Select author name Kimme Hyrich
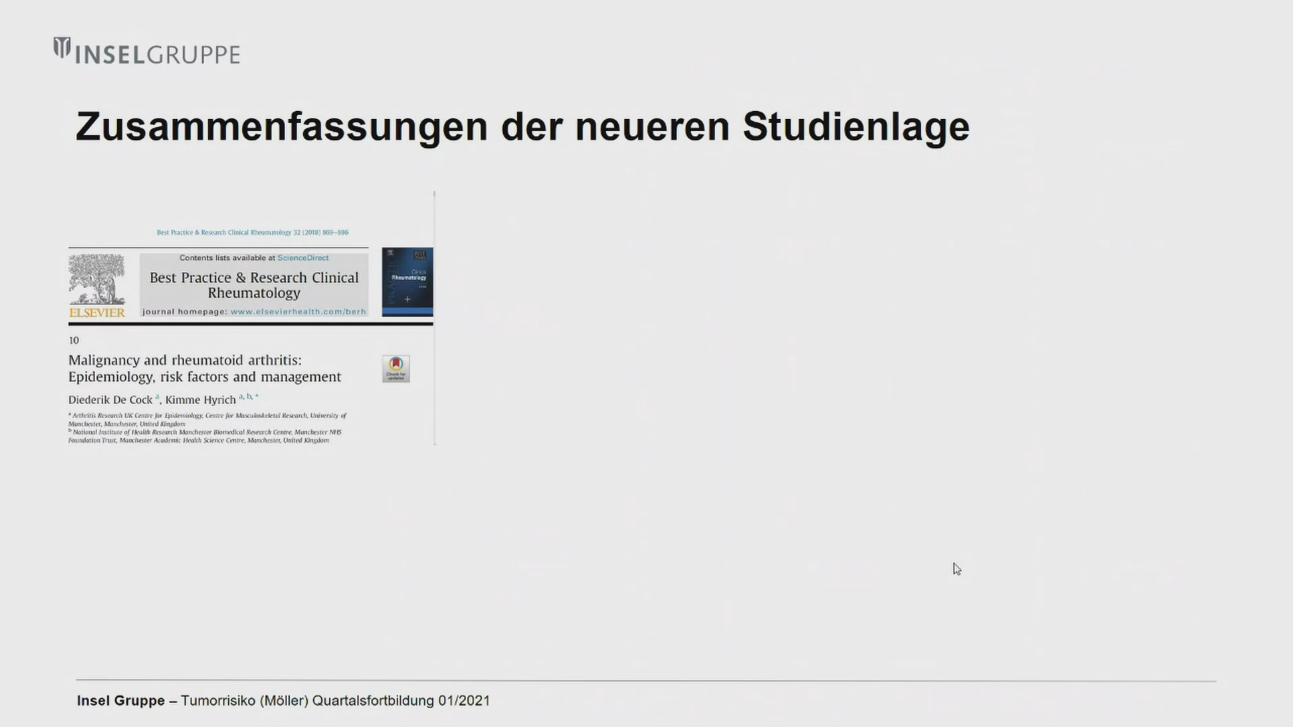 click(x=201, y=400)
